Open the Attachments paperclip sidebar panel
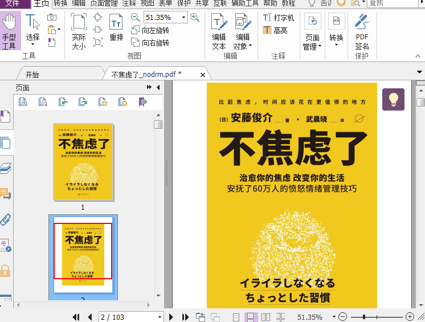Viewport: 425px width, 322px height. tap(6, 220)
